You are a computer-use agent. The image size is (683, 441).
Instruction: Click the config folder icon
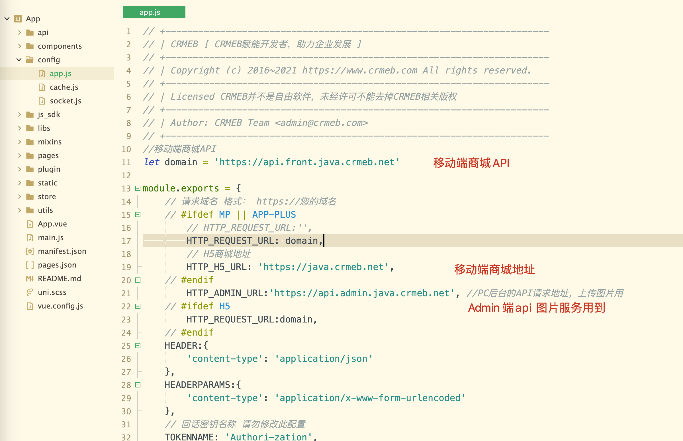tap(30, 60)
